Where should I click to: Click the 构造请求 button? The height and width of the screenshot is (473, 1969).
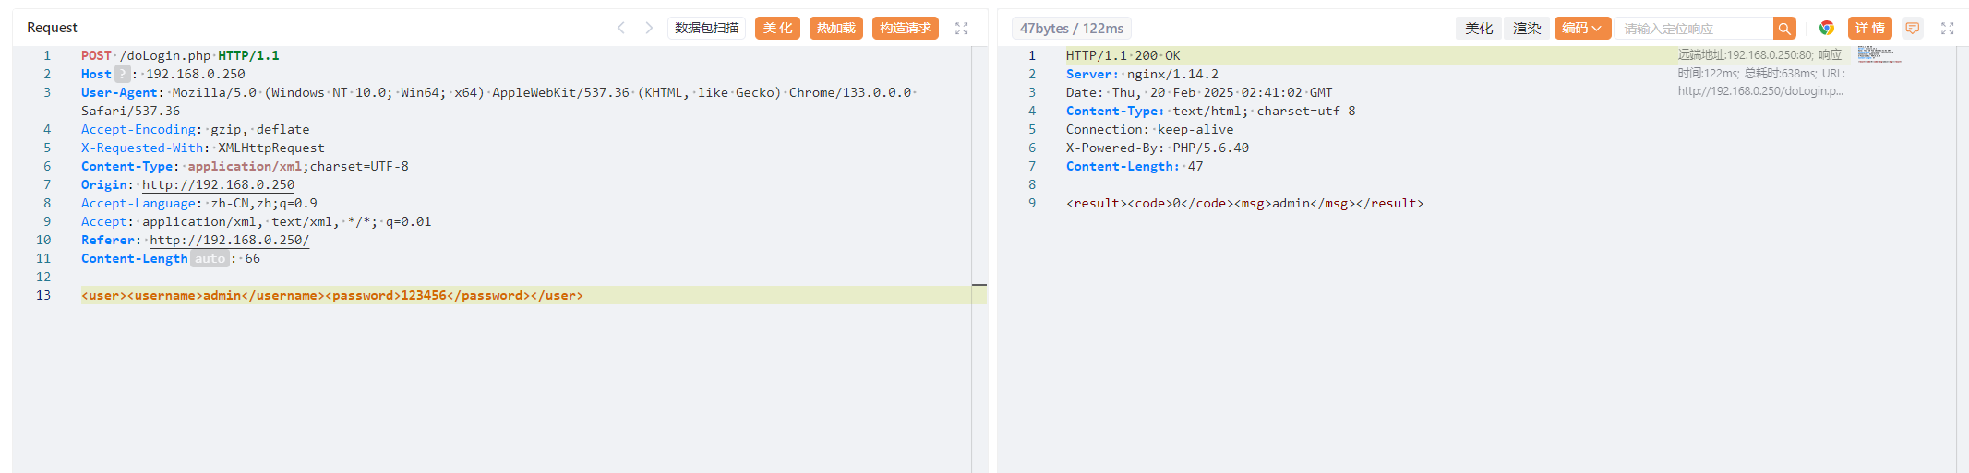[x=905, y=29]
